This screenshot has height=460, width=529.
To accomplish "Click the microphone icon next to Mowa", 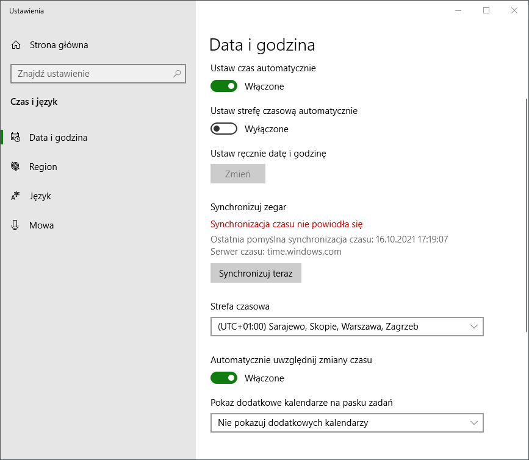I will point(15,225).
